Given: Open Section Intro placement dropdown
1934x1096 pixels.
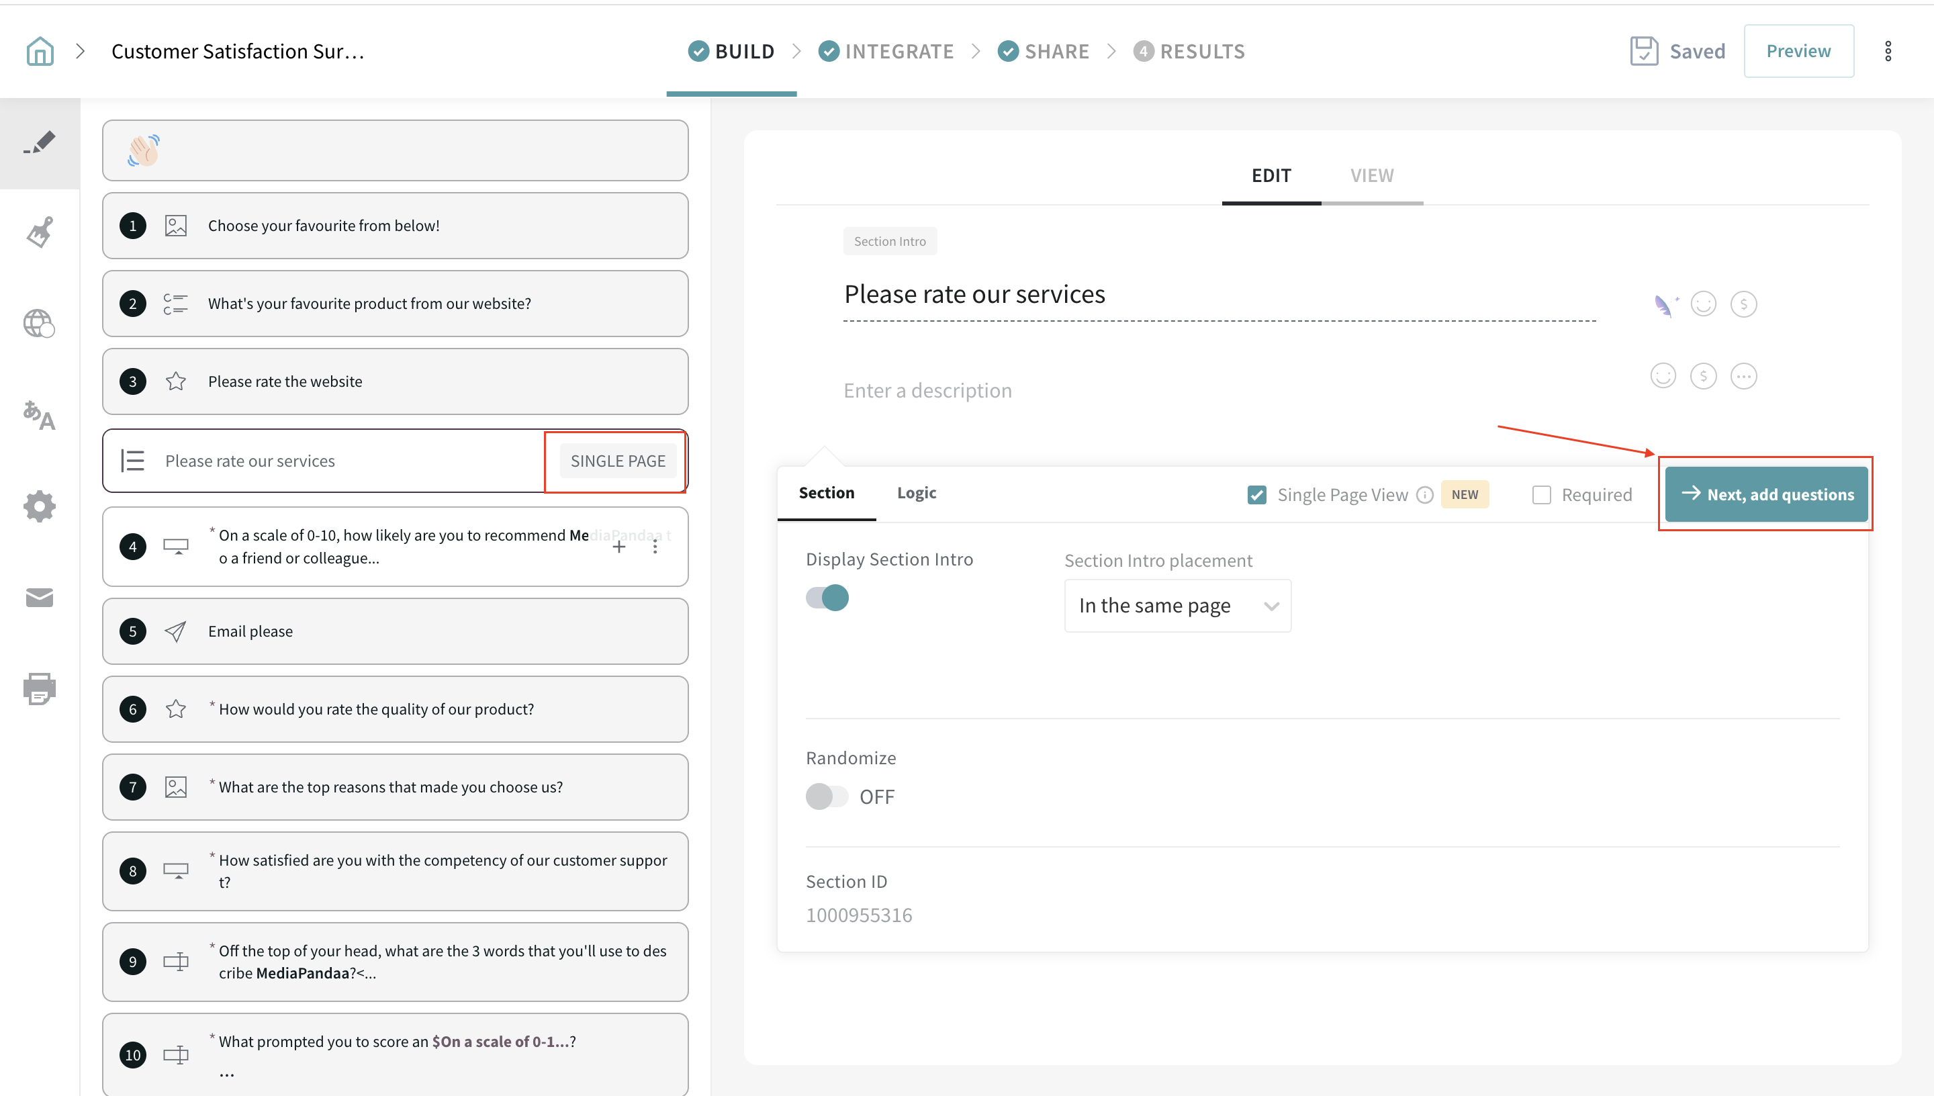Looking at the screenshot, I should 1177,606.
